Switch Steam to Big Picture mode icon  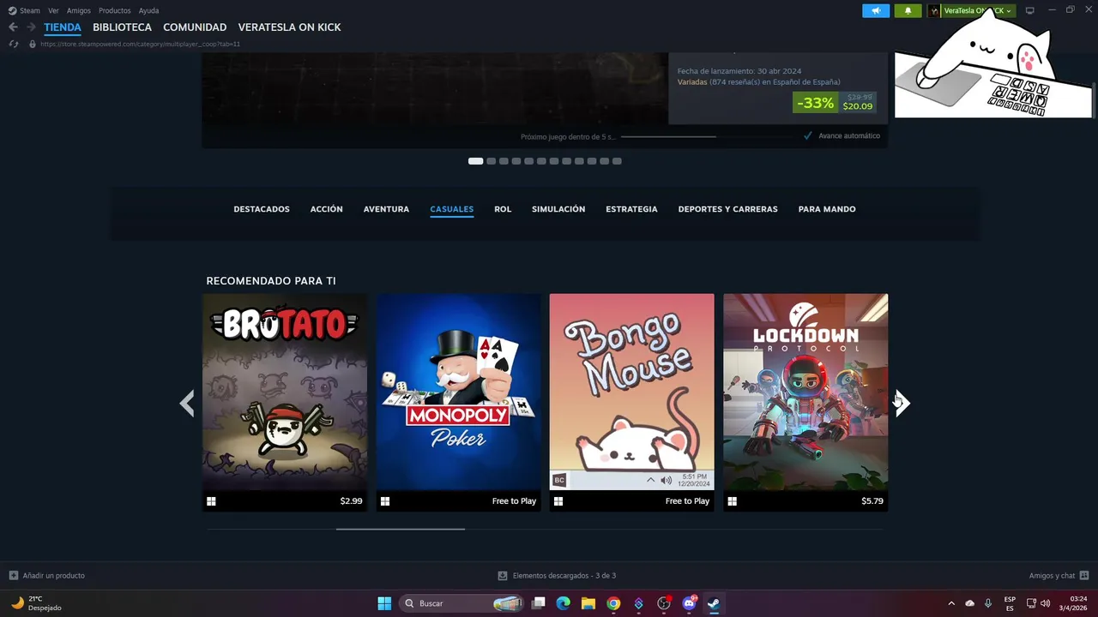coord(1030,10)
